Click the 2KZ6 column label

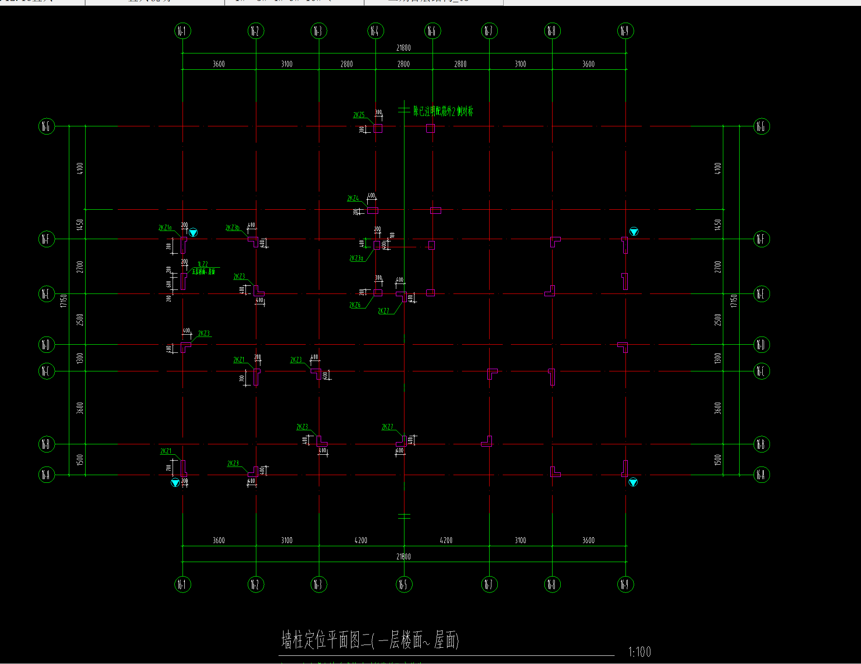[x=355, y=305]
